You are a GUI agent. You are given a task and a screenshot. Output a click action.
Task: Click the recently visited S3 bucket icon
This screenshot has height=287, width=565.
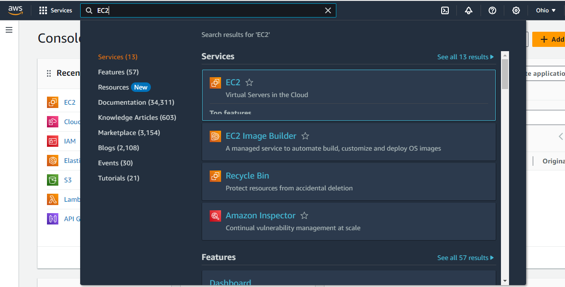[x=53, y=180]
